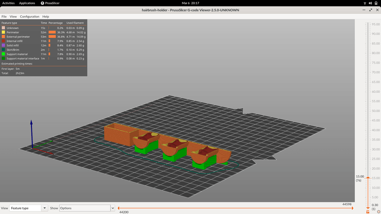Click the Used filament column header
The height and width of the screenshot is (214, 381).
(75, 23)
